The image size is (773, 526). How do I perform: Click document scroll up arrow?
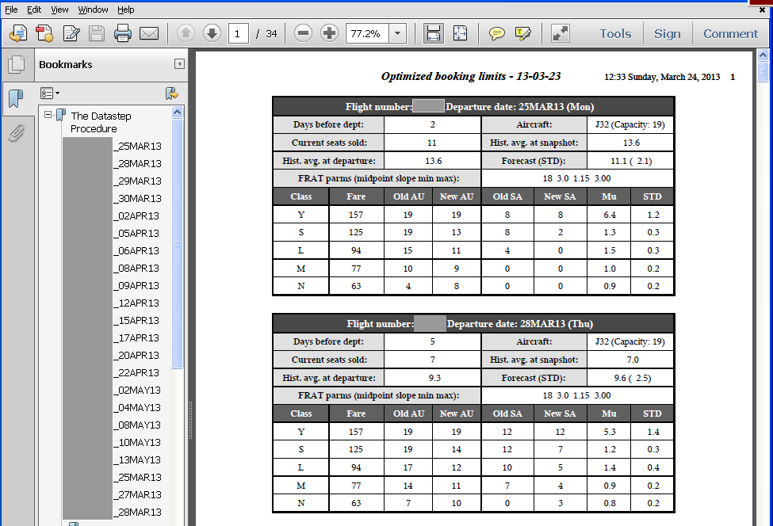pyautogui.click(x=763, y=55)
